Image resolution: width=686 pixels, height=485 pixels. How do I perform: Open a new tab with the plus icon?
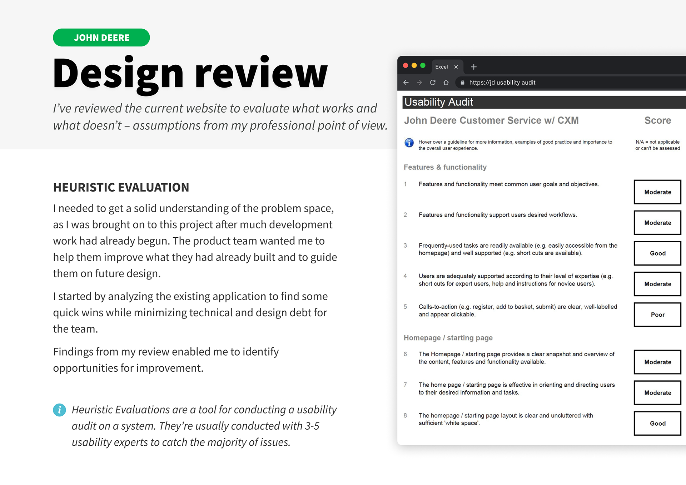[x=474, y=67]
